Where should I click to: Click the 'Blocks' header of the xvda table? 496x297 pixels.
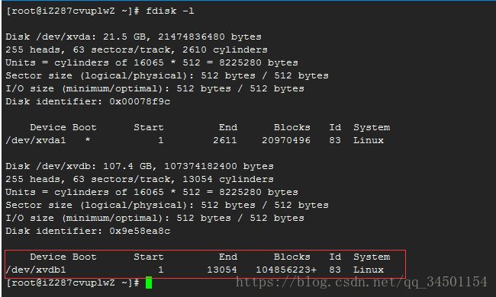click(292, 127)
